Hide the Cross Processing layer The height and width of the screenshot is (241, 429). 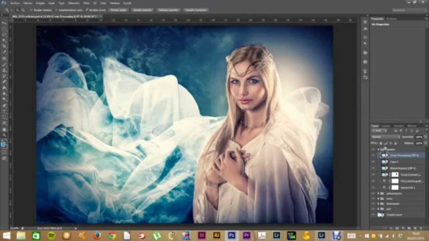(x=373, y=155)
